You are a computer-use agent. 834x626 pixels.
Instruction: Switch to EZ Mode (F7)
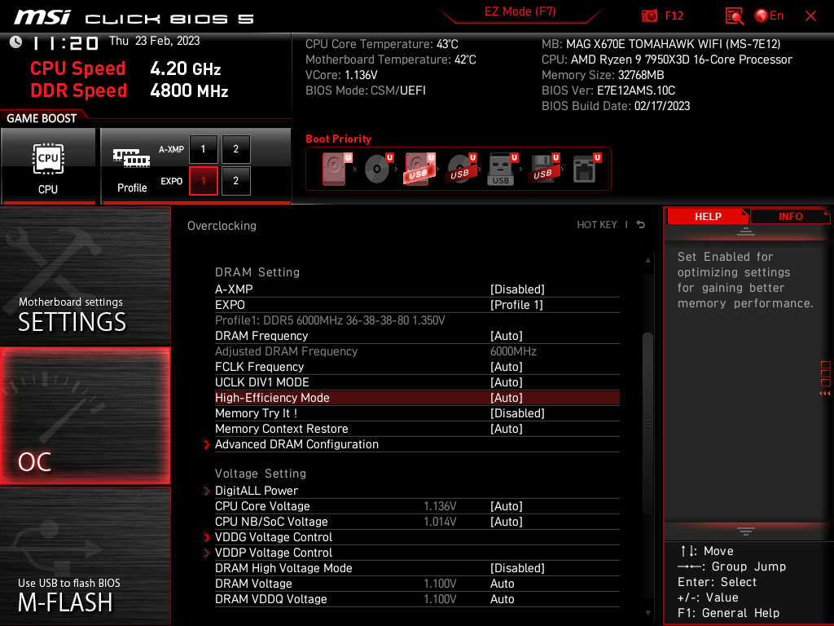click(x=520, y=11)
